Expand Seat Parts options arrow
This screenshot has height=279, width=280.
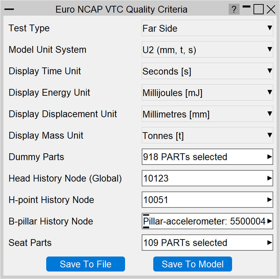pyautogui.click(x=269, y=243)
